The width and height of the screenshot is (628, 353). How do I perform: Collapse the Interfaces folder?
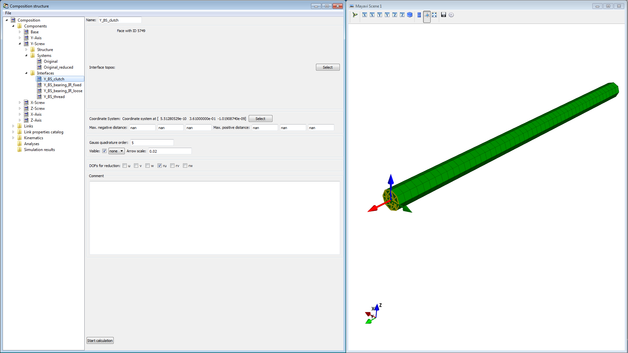click(x=26, y=73)
